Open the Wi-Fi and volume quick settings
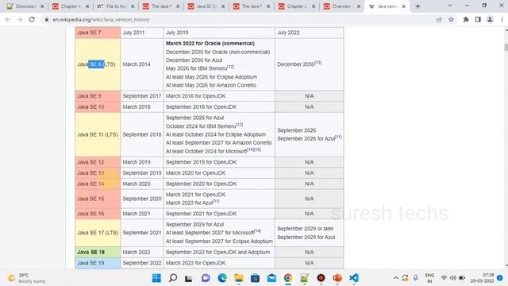This screenshot has width=508, height=286. (453, 278)
